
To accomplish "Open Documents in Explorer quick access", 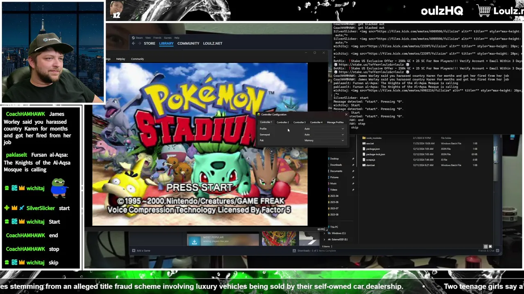I will (336, 171).
